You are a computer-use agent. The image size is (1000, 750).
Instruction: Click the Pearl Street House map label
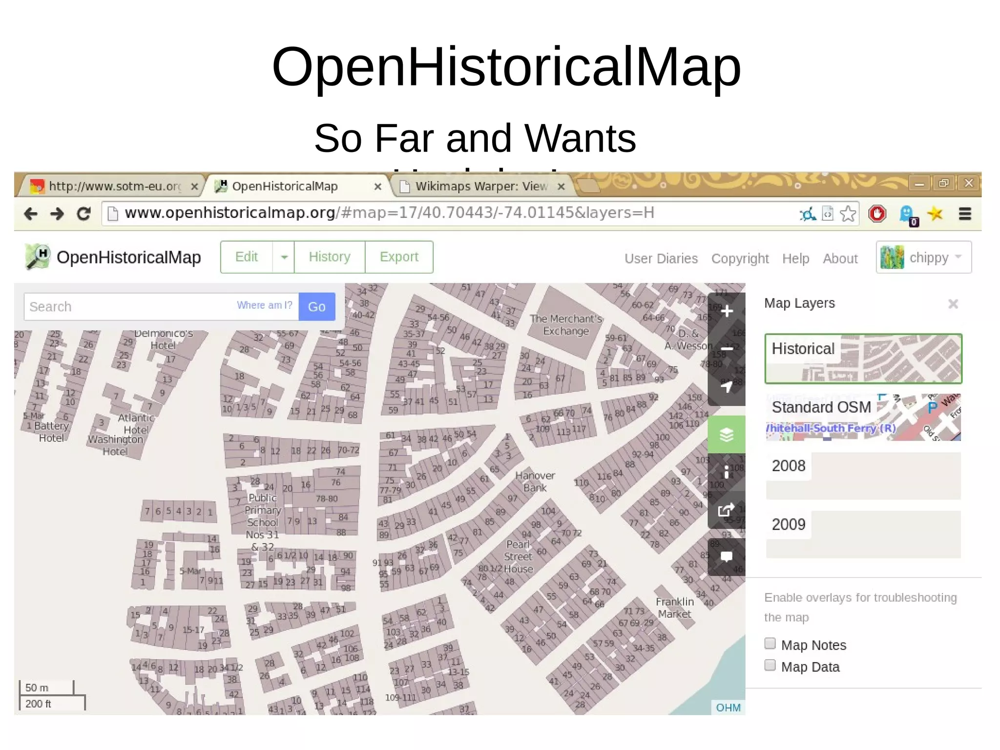pos(518,557)
